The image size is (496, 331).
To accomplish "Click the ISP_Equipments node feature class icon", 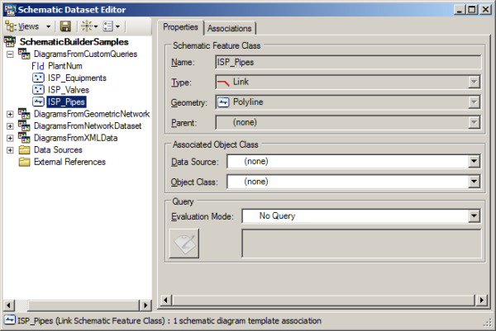I will pyautogui.click(x=38, y=78).
